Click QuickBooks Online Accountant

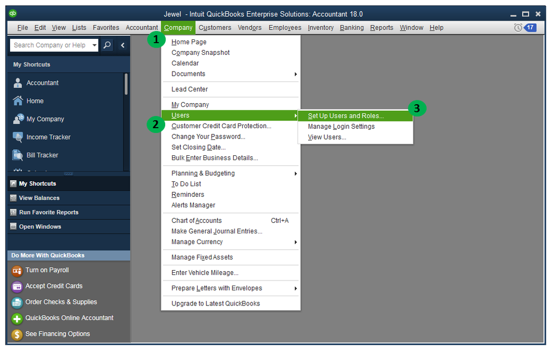pos(69,318)
